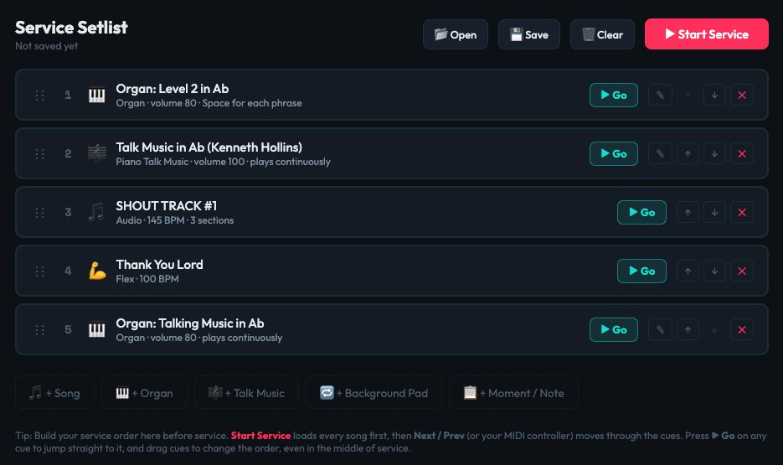The width and height of the screenshot is (783, 465).
Task: Click 'Flex · 100 BPM' details text
Action: tap(147, 279)
